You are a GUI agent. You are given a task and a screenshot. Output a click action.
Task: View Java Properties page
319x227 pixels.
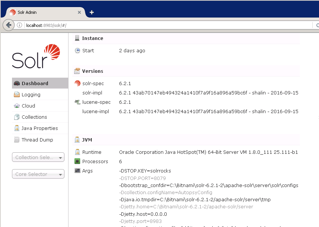[x=40, y=128]
